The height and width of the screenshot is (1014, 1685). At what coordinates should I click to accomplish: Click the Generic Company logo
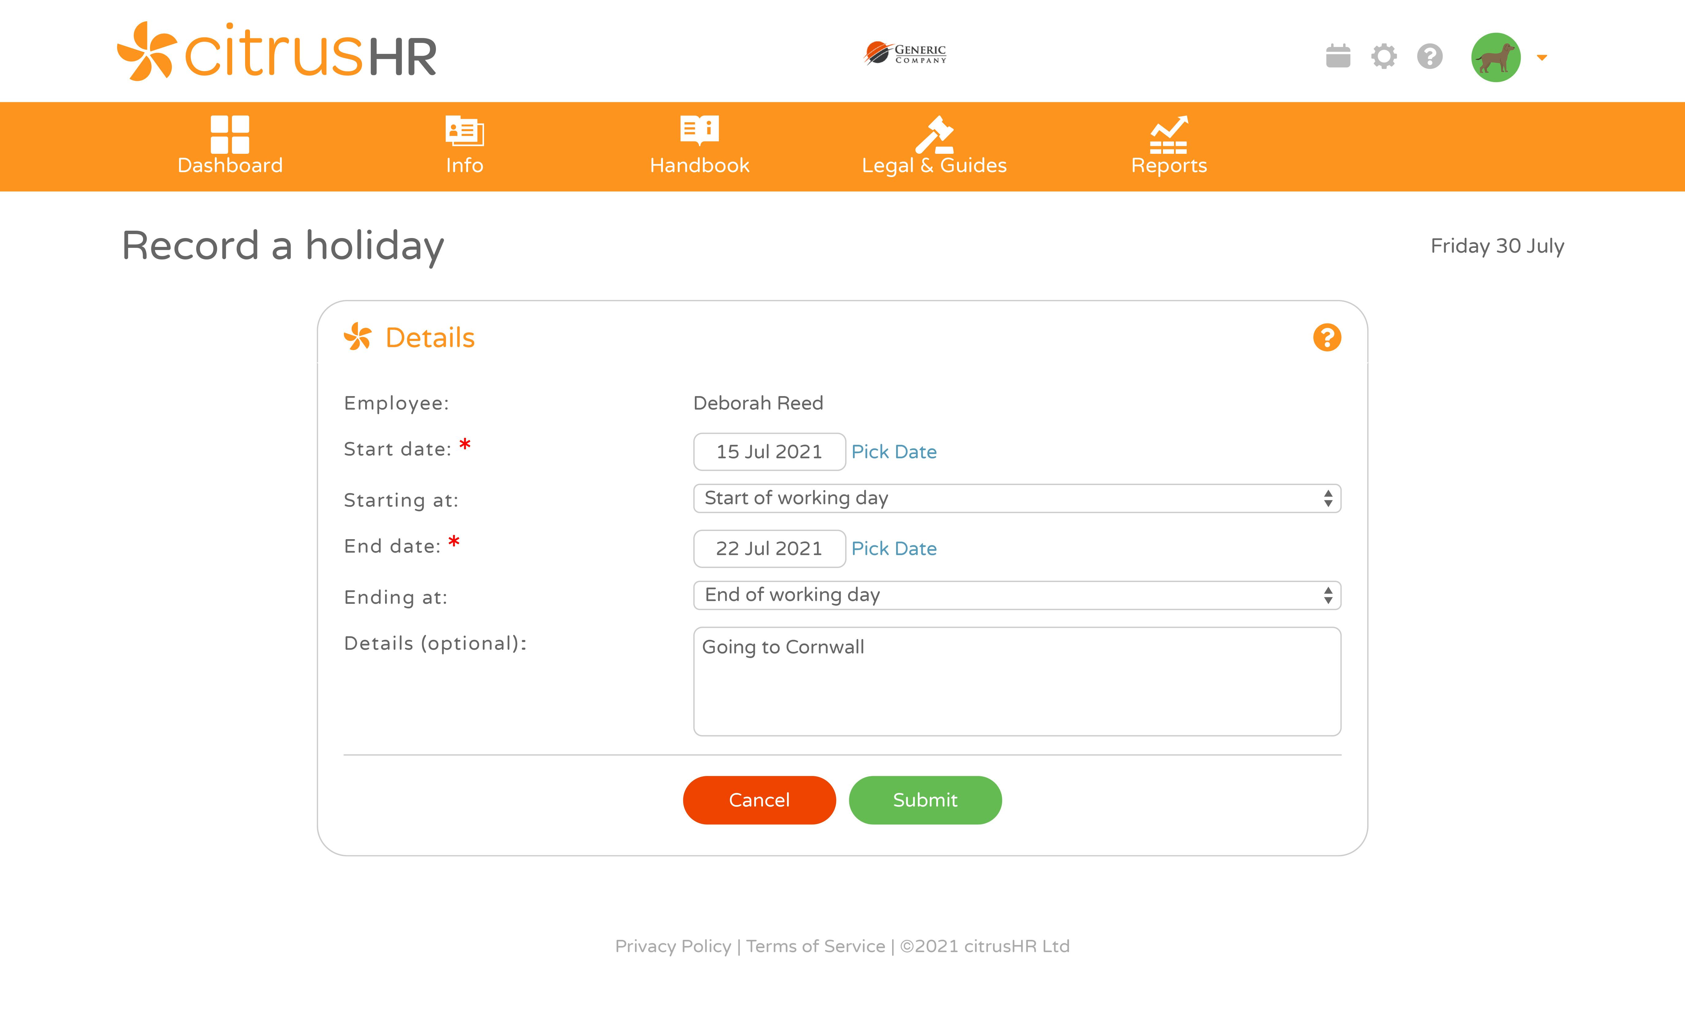point(905,53)
